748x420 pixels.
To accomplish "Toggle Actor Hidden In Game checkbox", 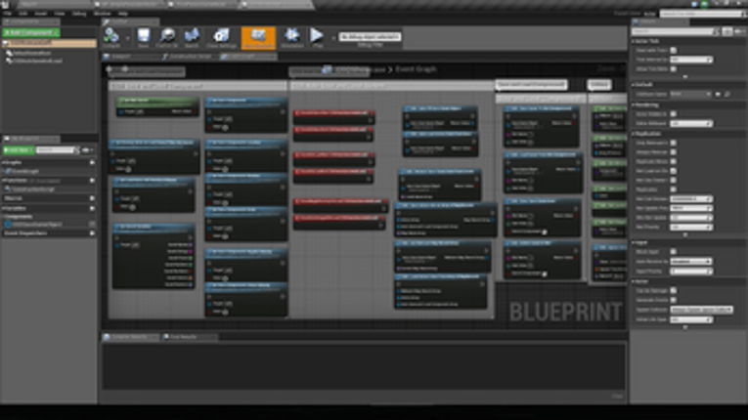I will coord(673,114).
